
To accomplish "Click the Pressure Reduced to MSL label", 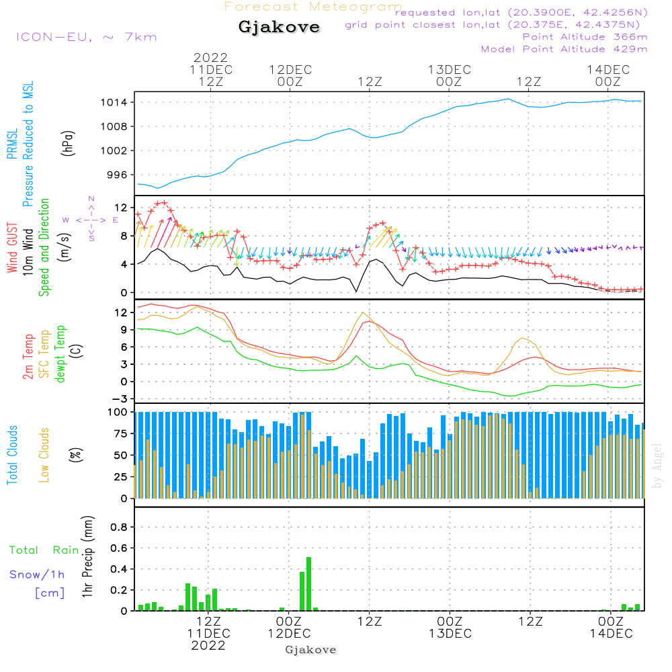I will 28,144.
